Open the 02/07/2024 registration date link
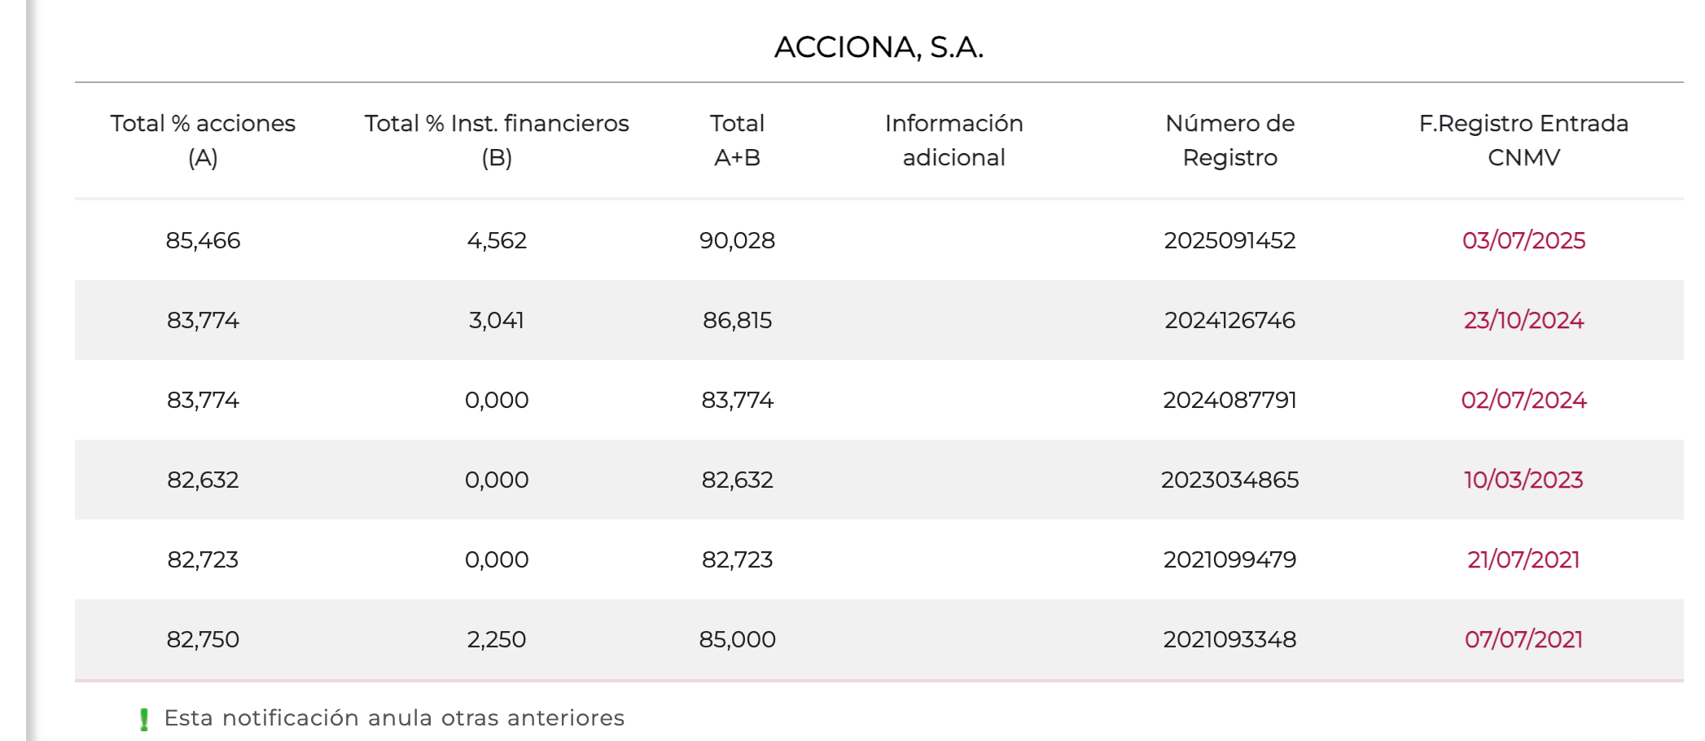Screen dimensions: 1705x741 tap(1523, 400)
